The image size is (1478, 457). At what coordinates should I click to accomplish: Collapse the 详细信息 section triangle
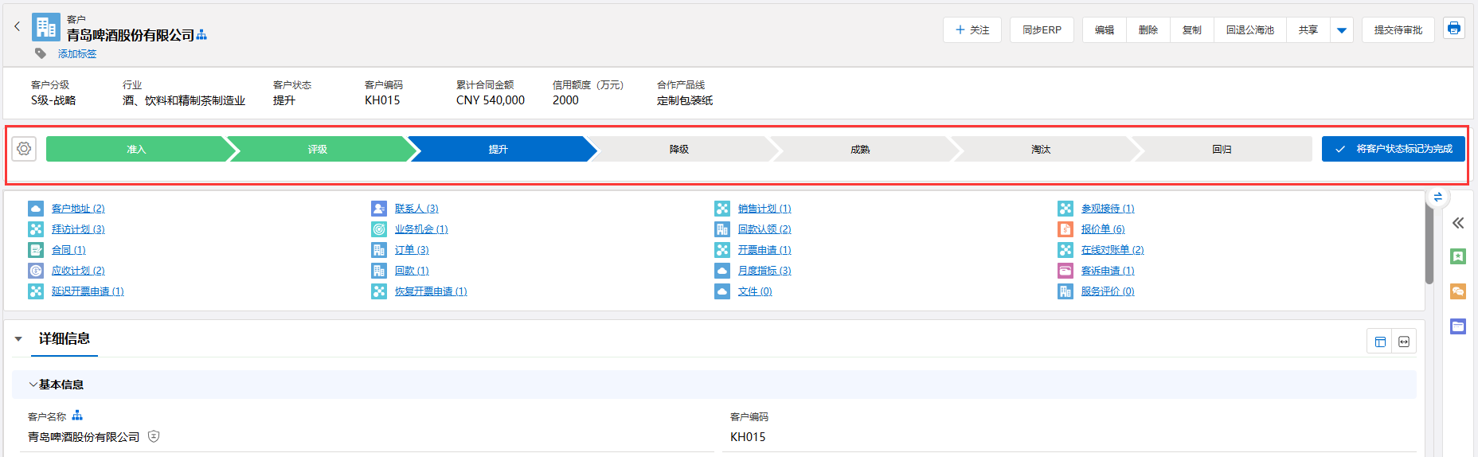click(18, 339)
